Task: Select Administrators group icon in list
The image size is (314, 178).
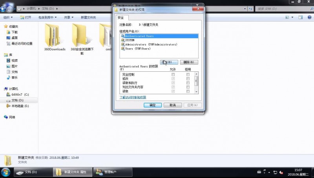Action: tap(123, 44)
